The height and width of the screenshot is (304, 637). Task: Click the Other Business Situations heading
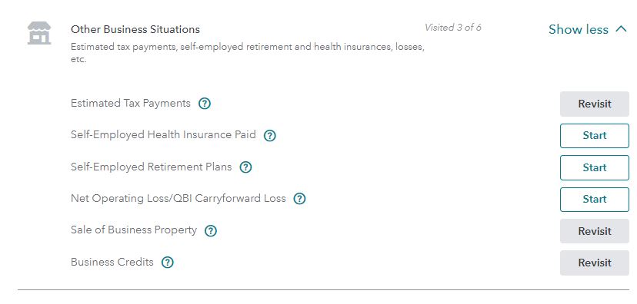click(x=135, y=30)
